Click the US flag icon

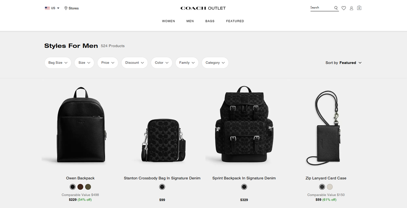(47, 8)
